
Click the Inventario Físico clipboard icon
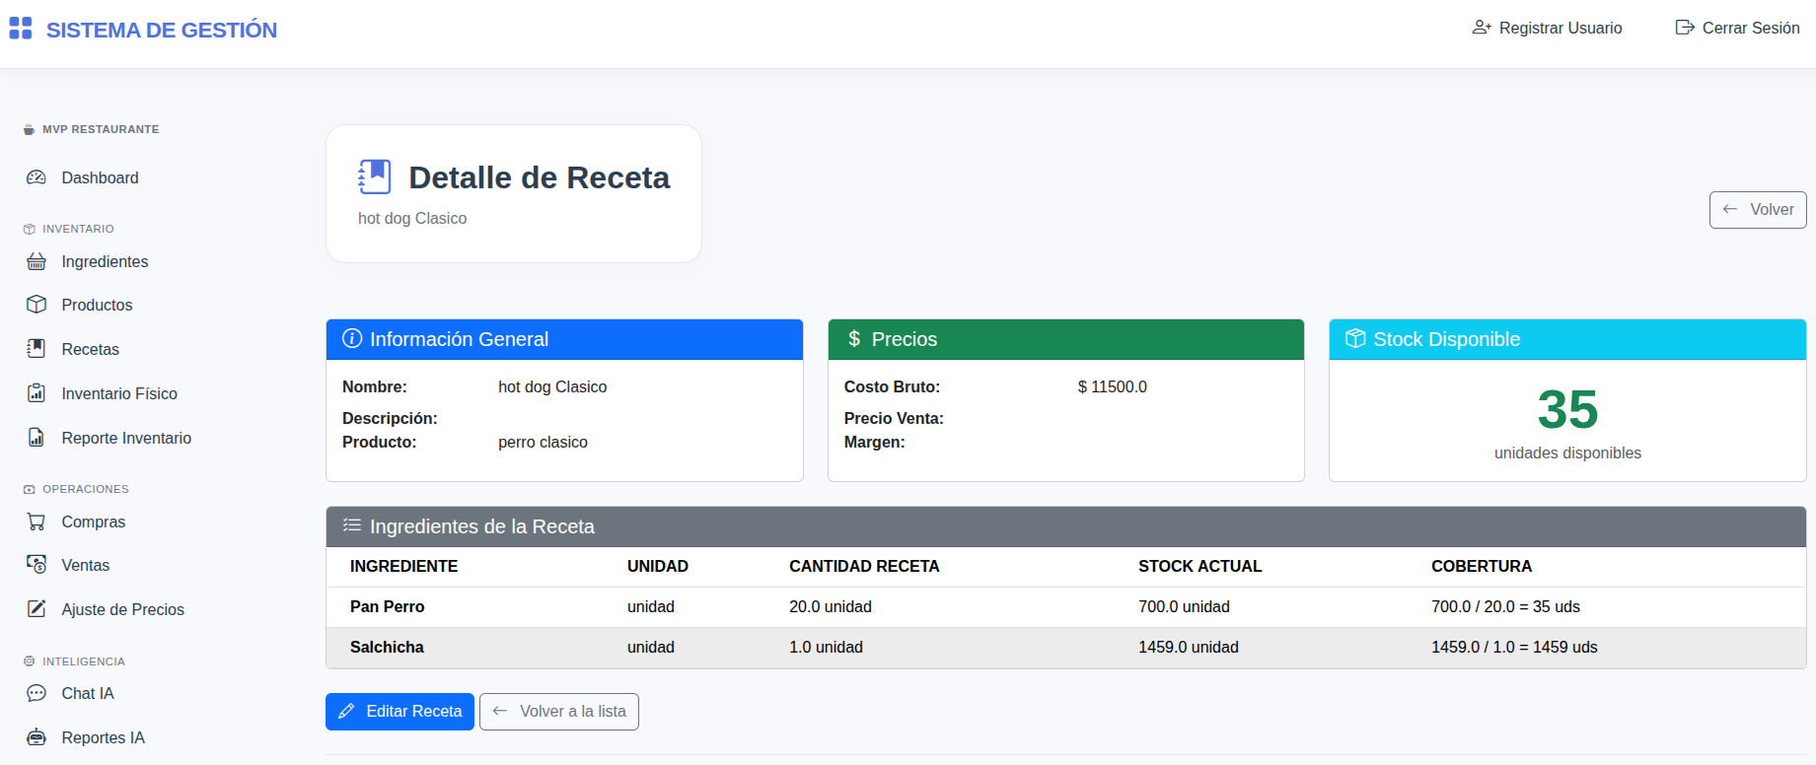pyautogui.click(x=36, y=393)
